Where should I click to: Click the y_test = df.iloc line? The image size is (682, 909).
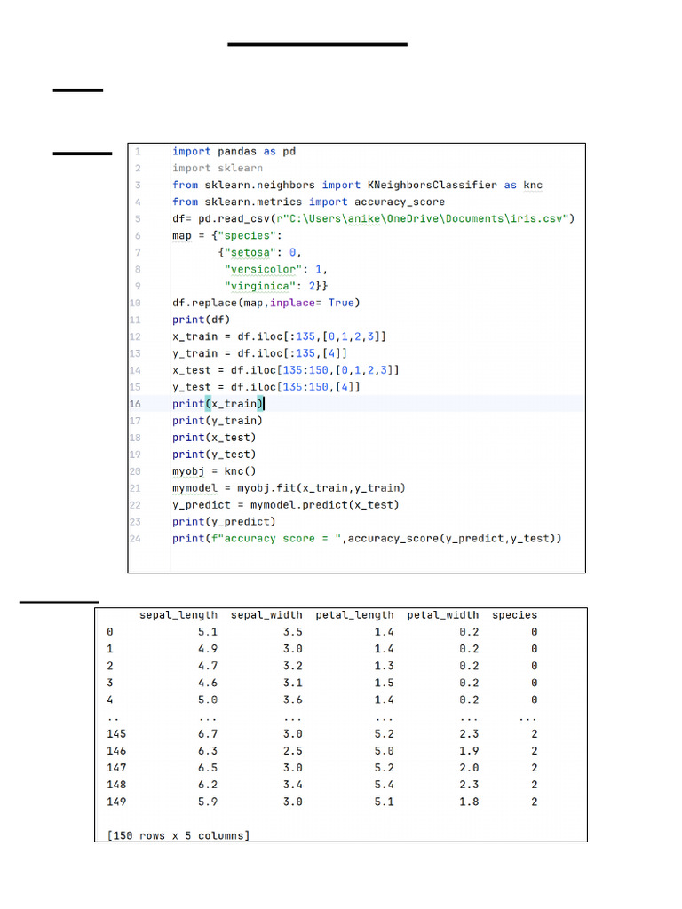266,387
